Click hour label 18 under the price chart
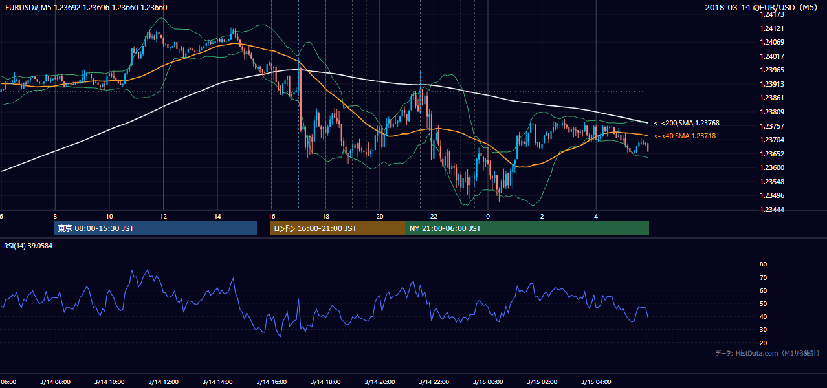 coord(325,216)
